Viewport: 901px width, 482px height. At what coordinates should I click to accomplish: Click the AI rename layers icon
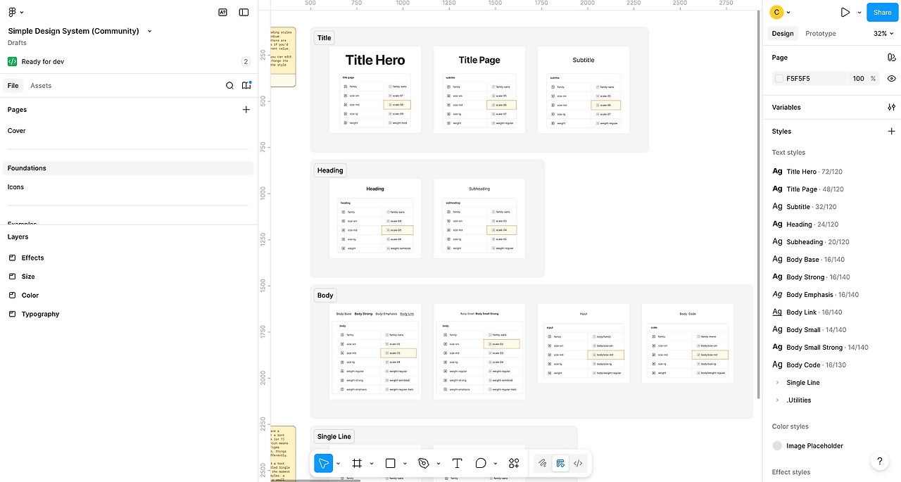[x=222, y=12]
